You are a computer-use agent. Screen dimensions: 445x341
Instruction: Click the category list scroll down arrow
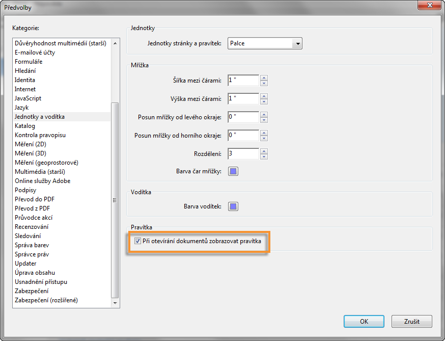115,303
